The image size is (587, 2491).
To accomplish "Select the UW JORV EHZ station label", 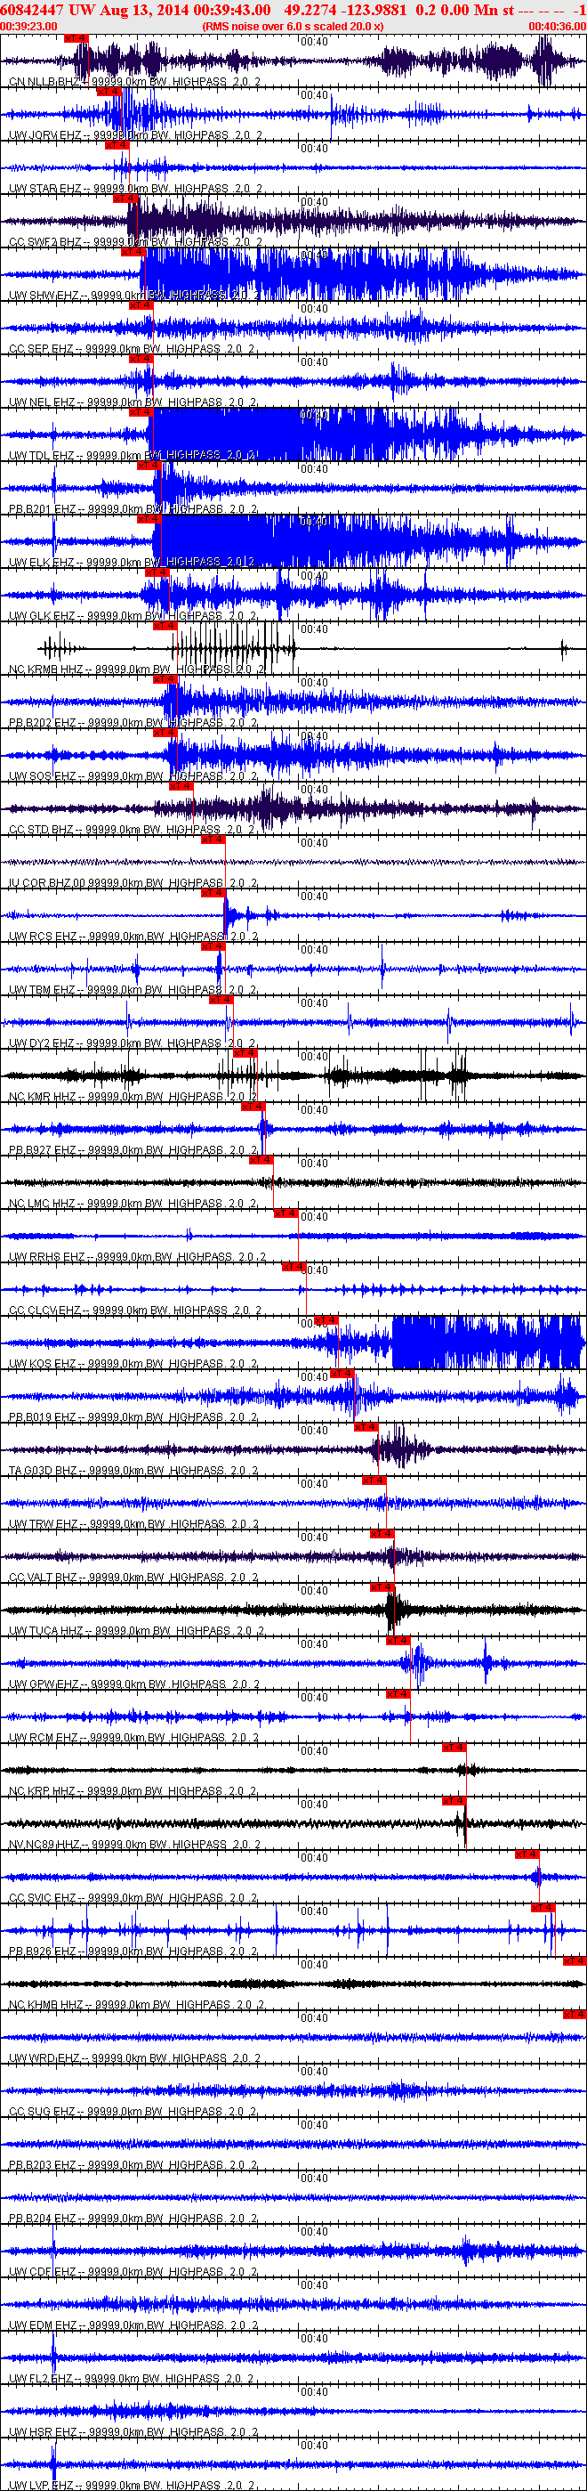I will click(135, 135).
